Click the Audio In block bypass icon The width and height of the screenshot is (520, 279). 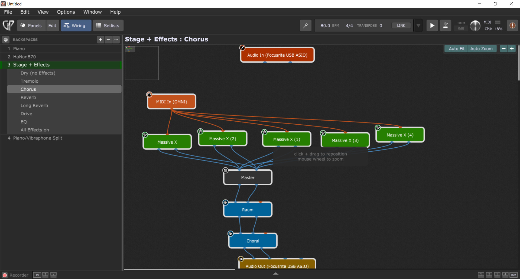(x=242, y=48)
